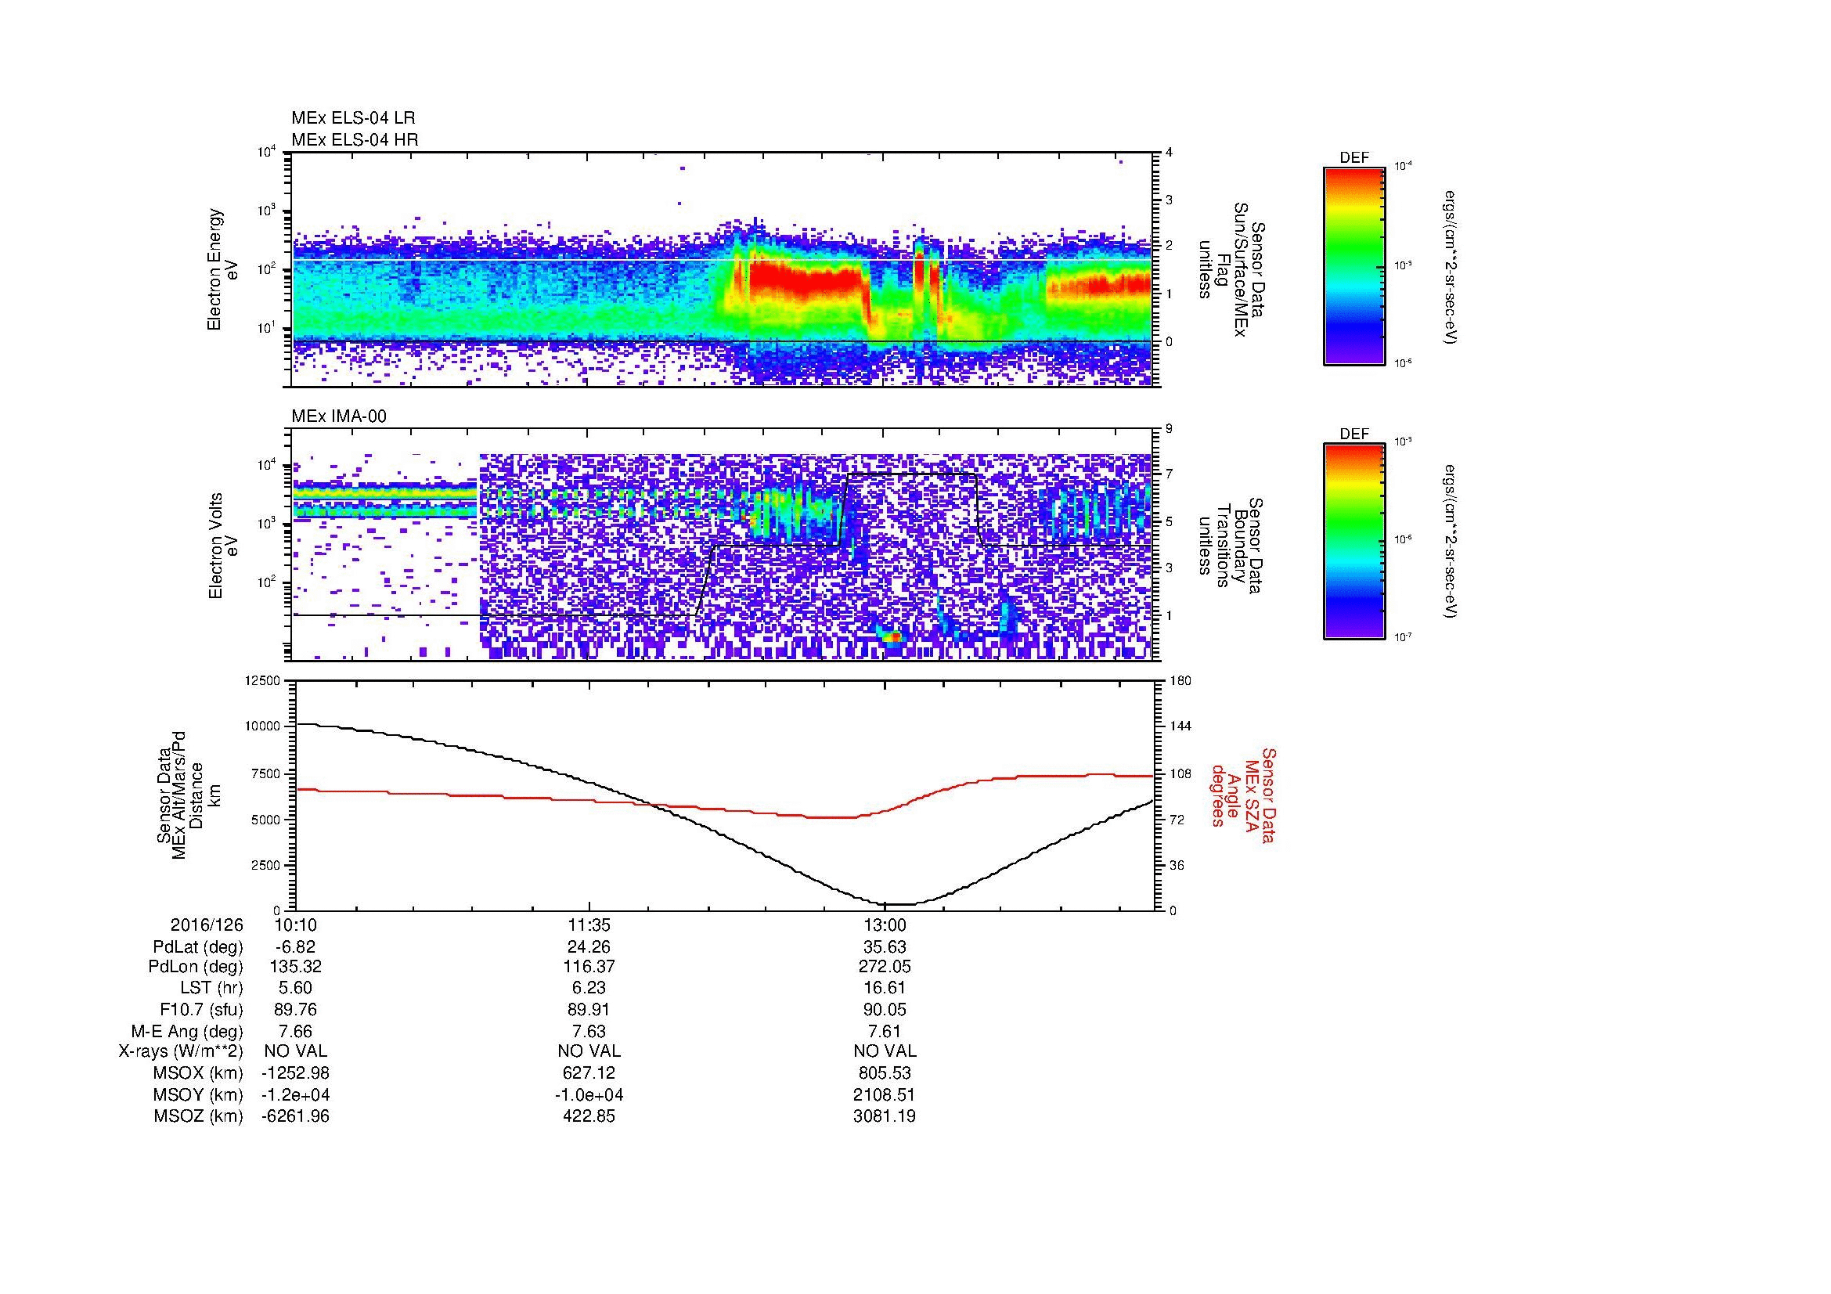Screen dimensions: 1831x1294
Task: Click the M-E Ang value '7.63'
Action: pyautogui.click(x=589, y=1031)
